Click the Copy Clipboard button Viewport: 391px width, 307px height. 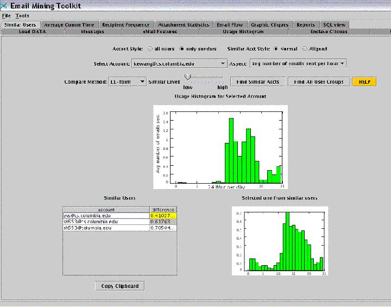pos(119,286)
